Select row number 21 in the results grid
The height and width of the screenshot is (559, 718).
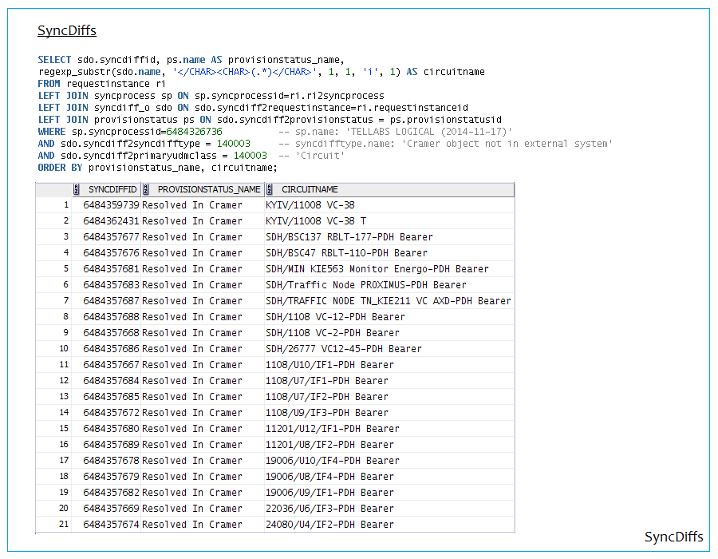tap(63, 525)
